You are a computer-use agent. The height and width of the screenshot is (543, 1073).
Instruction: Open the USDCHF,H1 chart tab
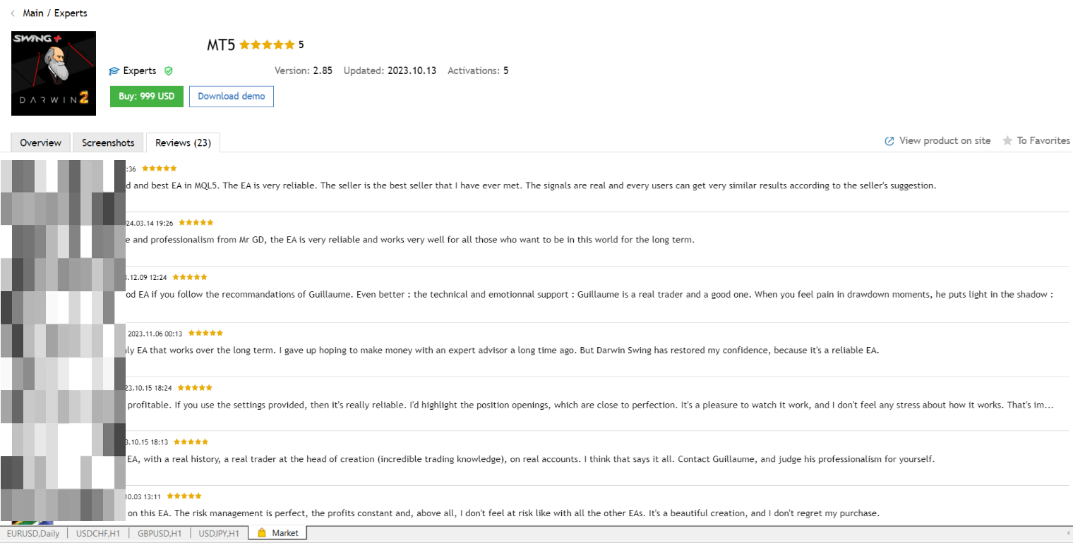pyautogui.click(x=100, y=533)
